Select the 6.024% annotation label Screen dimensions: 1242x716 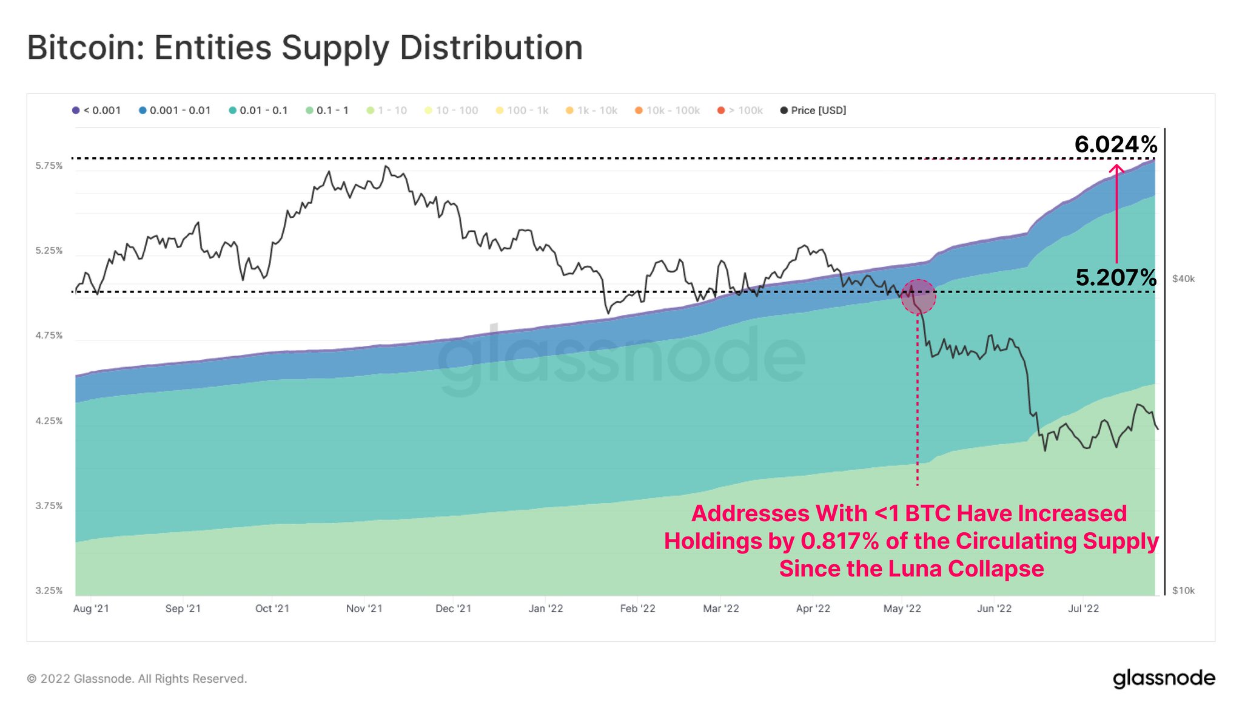[1116, 144]
